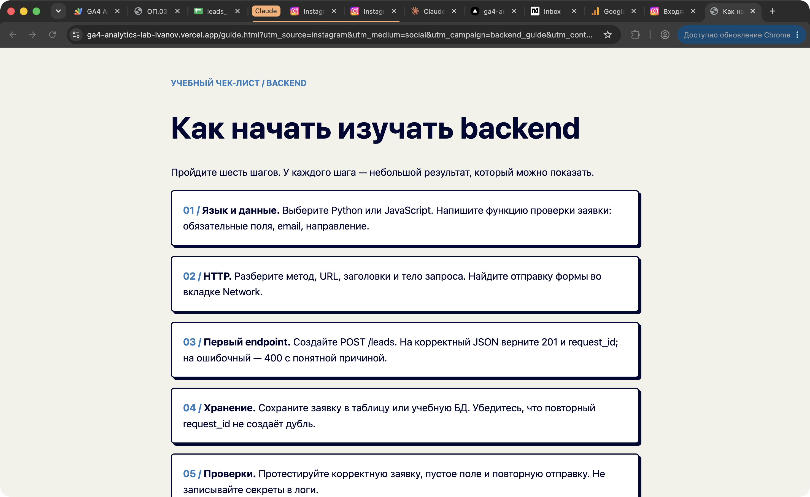Open the Extensions puzzle icon
The width and height of the screenshot is (810, 497).
point(636,34)
